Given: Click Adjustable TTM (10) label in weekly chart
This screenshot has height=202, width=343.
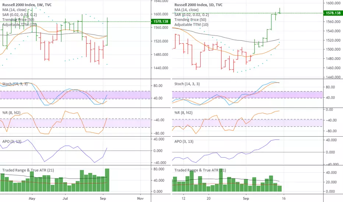Looking at the screenshot, I should click(x=20, y=25).
